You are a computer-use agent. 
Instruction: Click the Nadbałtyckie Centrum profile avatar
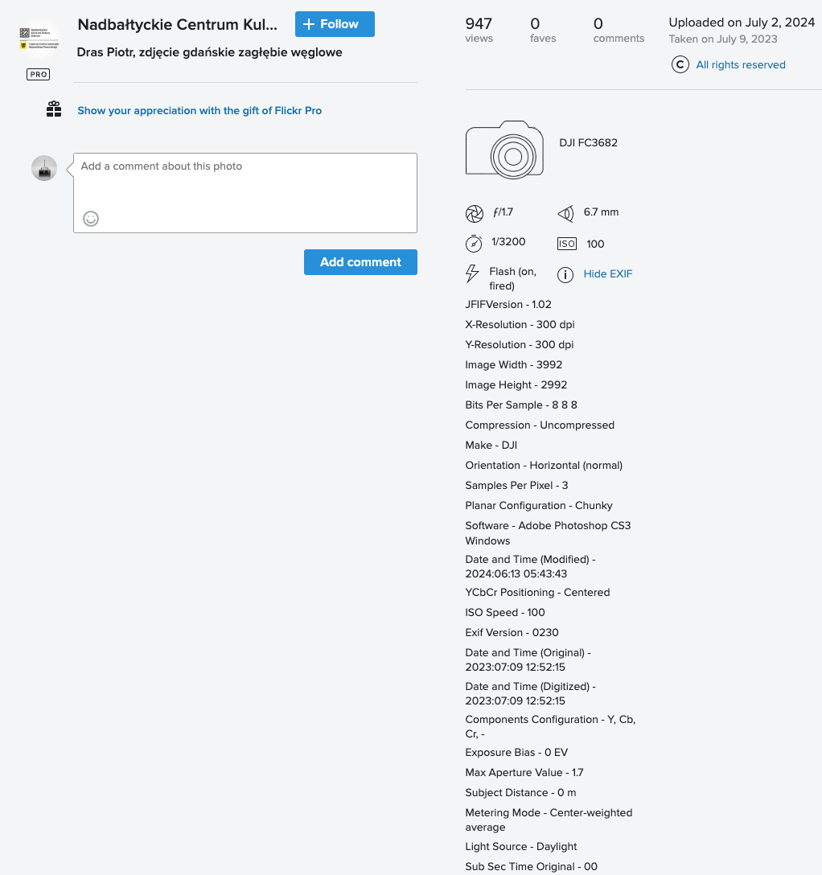(37, 38)
